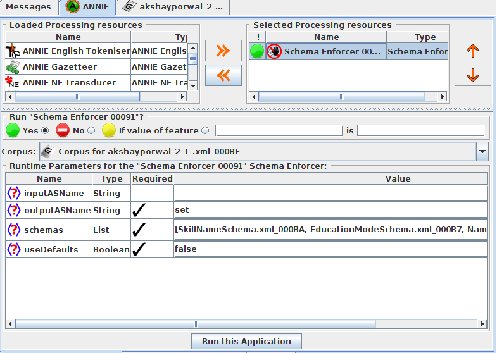Image resolution: width=497 pixels, height=353 pixels.
Task: Click the useDefaults parameter name
Action: (x=51, y=249)
